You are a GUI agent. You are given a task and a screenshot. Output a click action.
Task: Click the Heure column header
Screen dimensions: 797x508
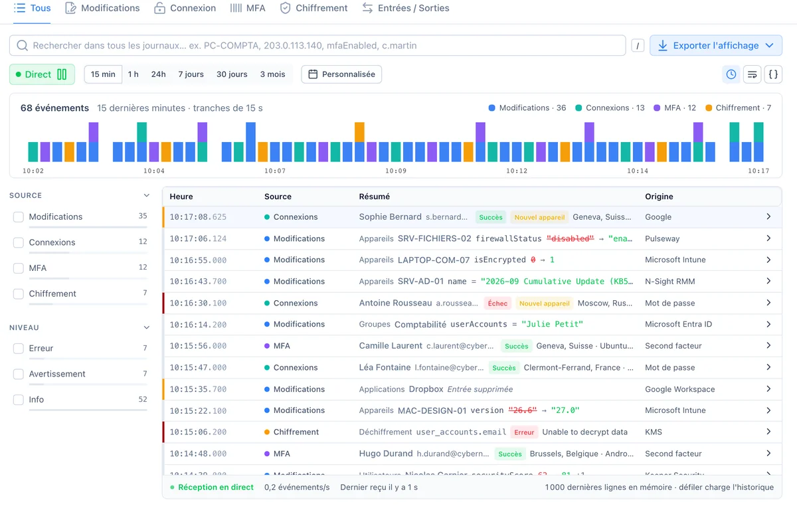pos(181,197)
